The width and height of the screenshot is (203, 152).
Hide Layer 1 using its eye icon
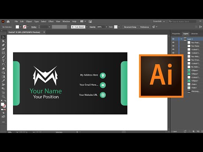point(173,39)
